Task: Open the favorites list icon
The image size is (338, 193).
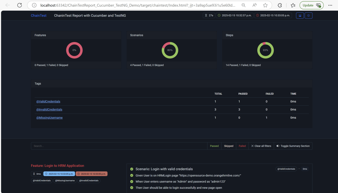Action: 293,5
